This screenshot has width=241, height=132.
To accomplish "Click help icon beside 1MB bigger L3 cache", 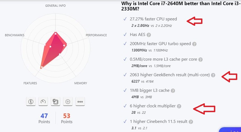I will click(x=173, y=91).
